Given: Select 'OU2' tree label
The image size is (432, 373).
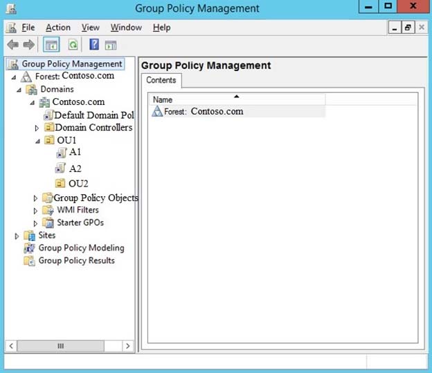Looking at the screenshot, I should [78, 183].
